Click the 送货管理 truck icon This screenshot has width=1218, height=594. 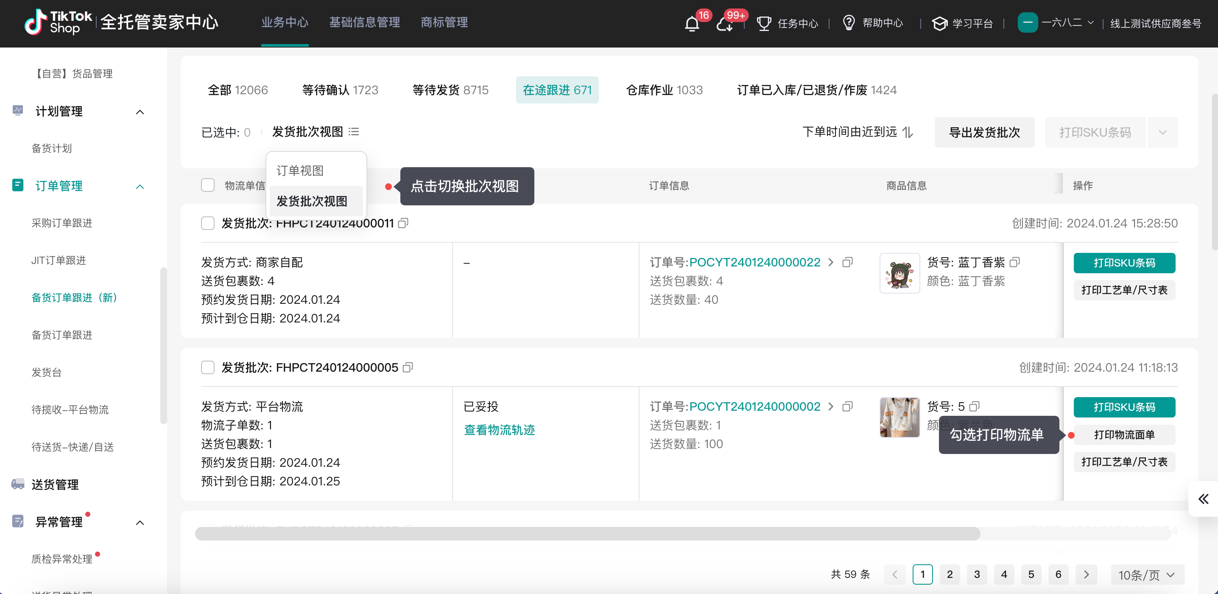(18, 483)
